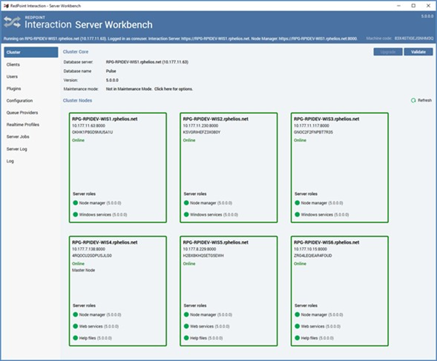Maximize the Server Workbench window
The image size is (437, 361).
coord(413,5)
